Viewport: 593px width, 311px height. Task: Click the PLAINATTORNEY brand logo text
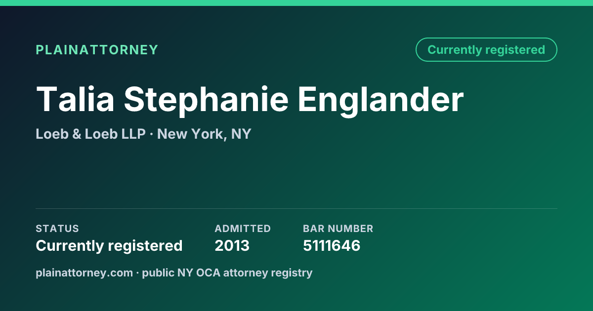click(97, 50)
